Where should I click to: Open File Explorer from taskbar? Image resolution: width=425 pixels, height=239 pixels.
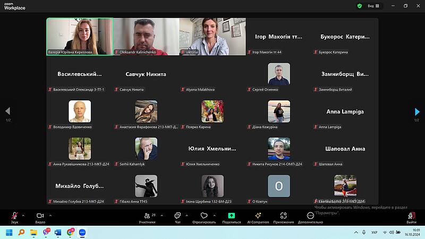[x=33, y=233]
